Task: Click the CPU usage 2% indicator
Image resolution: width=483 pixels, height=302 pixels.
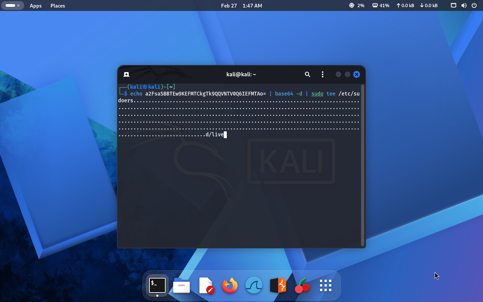Action: click(x=357, y=6)
